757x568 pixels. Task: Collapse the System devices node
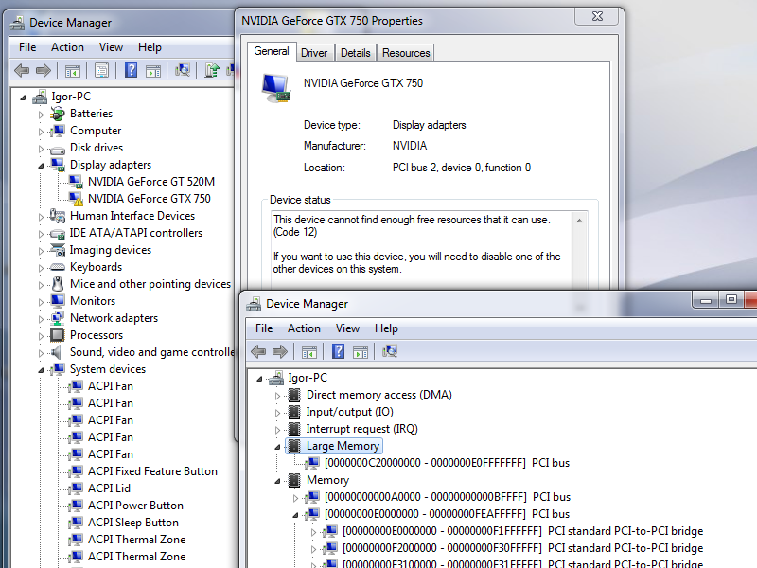pyautogui.click(x=41, y=370)
